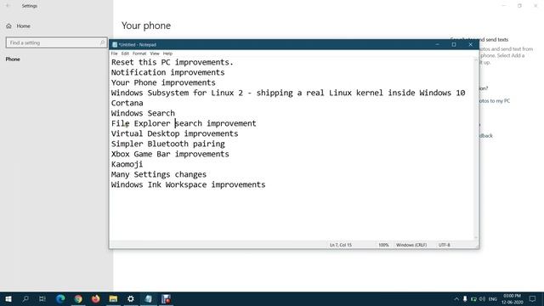Open File Explorer from taskbar
The width and height of the screenshot is (544, 306).
[x=113, y=298]
